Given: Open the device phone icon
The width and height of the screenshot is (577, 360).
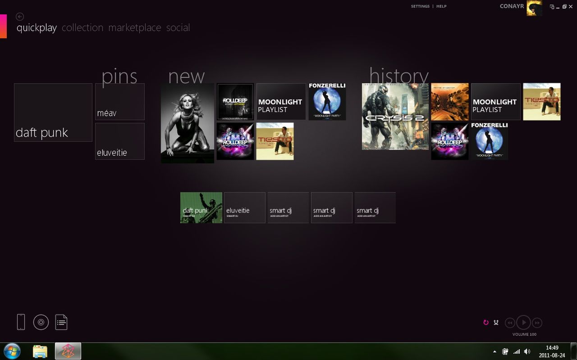Looking at the screenshot, I should (x=21, y=322).
